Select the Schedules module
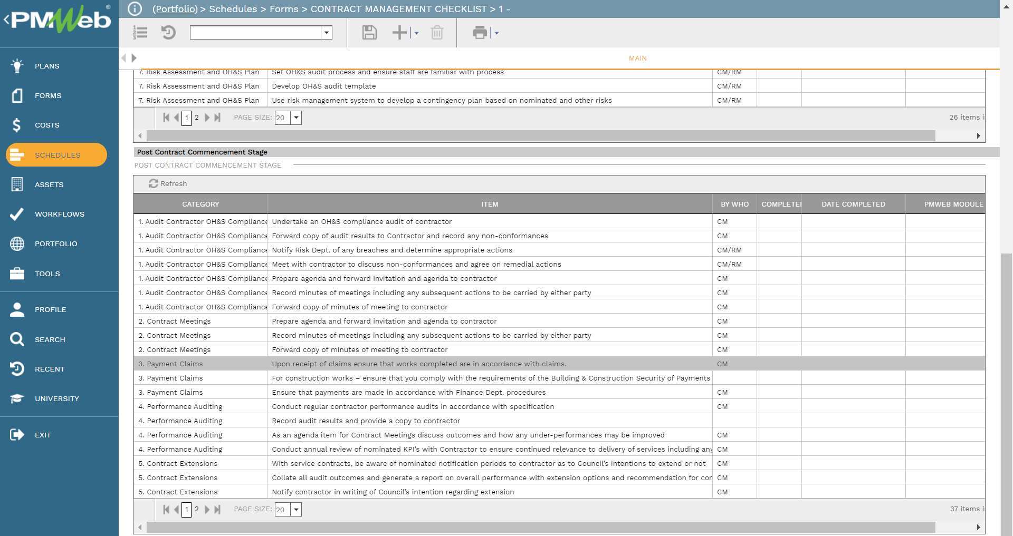This screenshot has width=1013, height=536. pos(56,155)
